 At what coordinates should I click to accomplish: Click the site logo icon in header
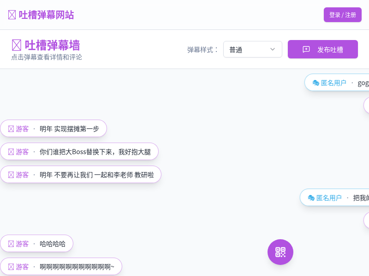point(12,15)
